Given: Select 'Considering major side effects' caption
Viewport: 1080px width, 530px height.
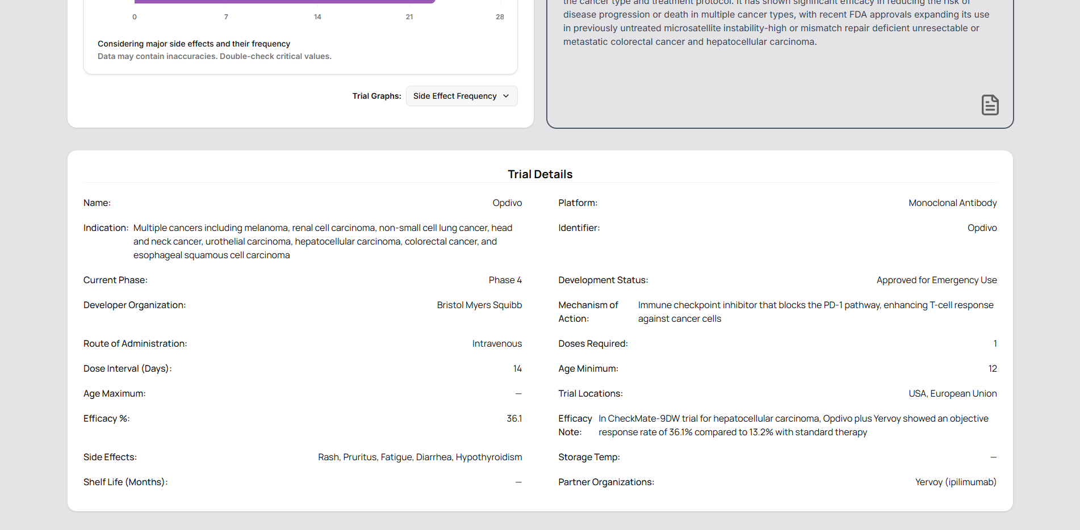Looking at the screenshot, I should point(194,44).
